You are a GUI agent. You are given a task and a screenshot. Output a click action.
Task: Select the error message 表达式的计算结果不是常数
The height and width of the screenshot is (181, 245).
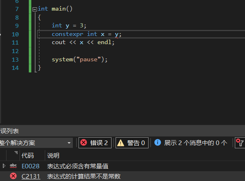(84, 177)
